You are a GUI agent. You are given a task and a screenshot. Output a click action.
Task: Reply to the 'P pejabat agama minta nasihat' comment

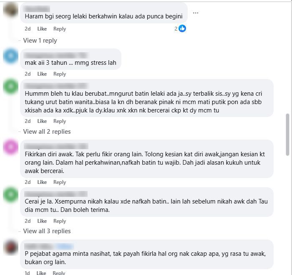[x=59, y=273]
